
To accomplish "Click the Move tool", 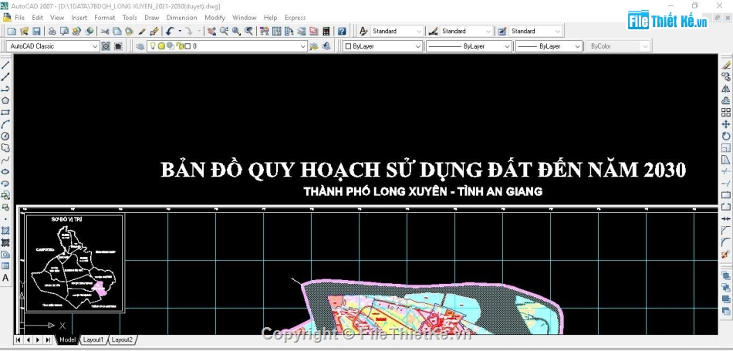I will pyautogui.click(x=726, y=124).
